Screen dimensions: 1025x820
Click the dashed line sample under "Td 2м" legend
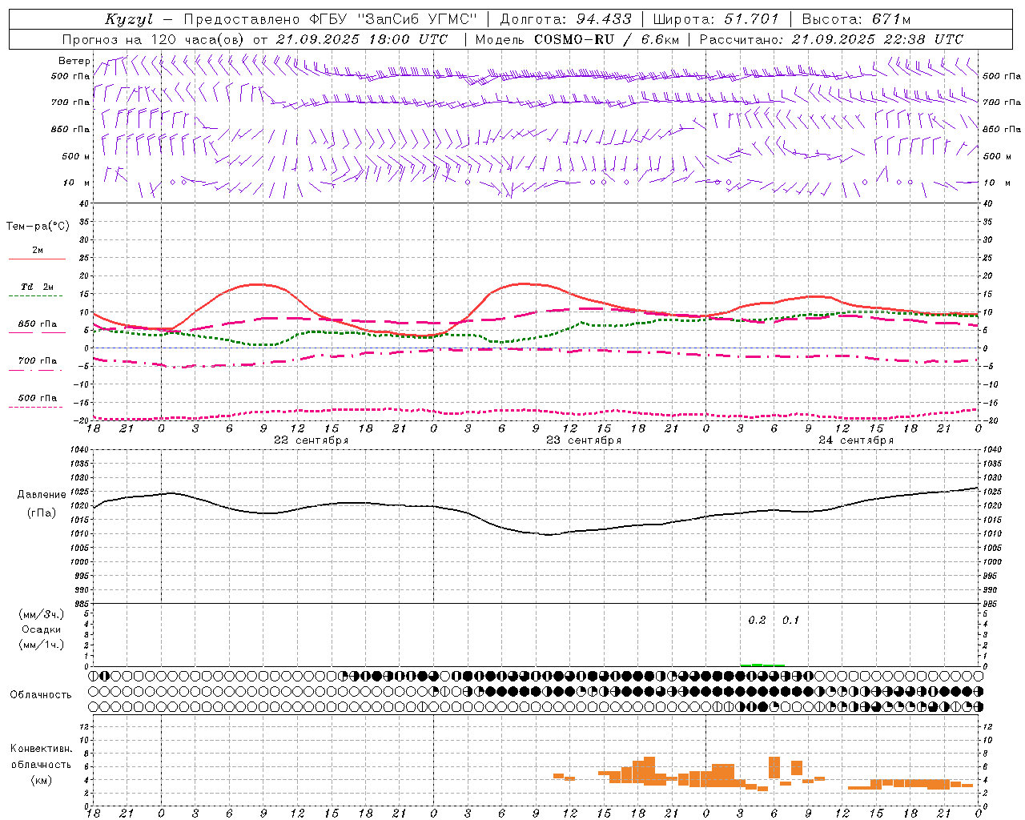[x=36, y=296]
